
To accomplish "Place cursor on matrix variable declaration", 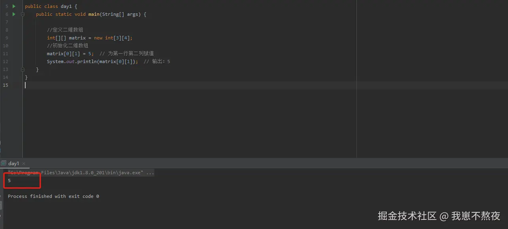I will click(x=77, y=38).
